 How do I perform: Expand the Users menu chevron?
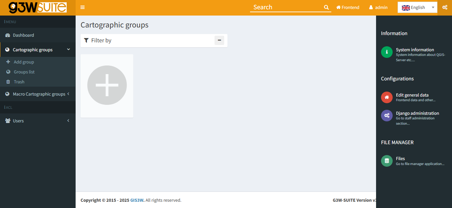point(68,121)
